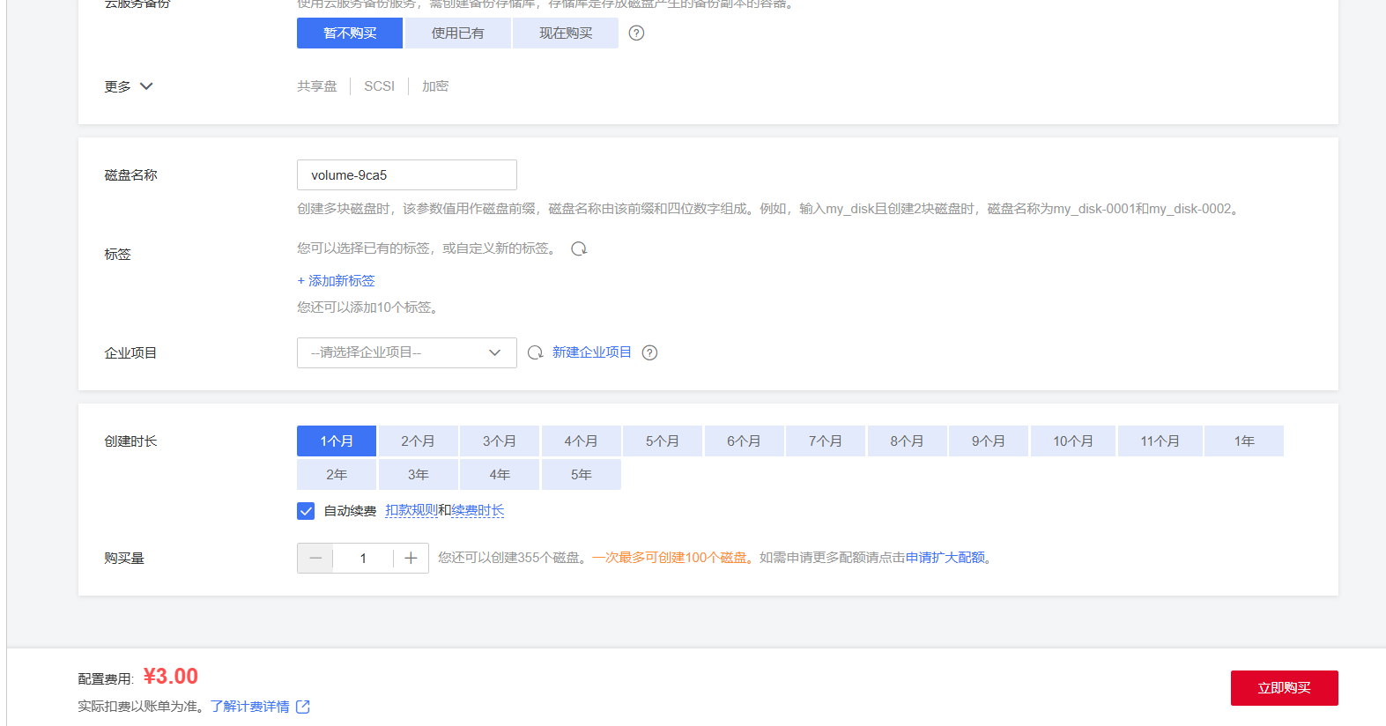Screen dimensions: 1386x726
Task: Click the 添加新标签 link
Action: coord(337,281)
